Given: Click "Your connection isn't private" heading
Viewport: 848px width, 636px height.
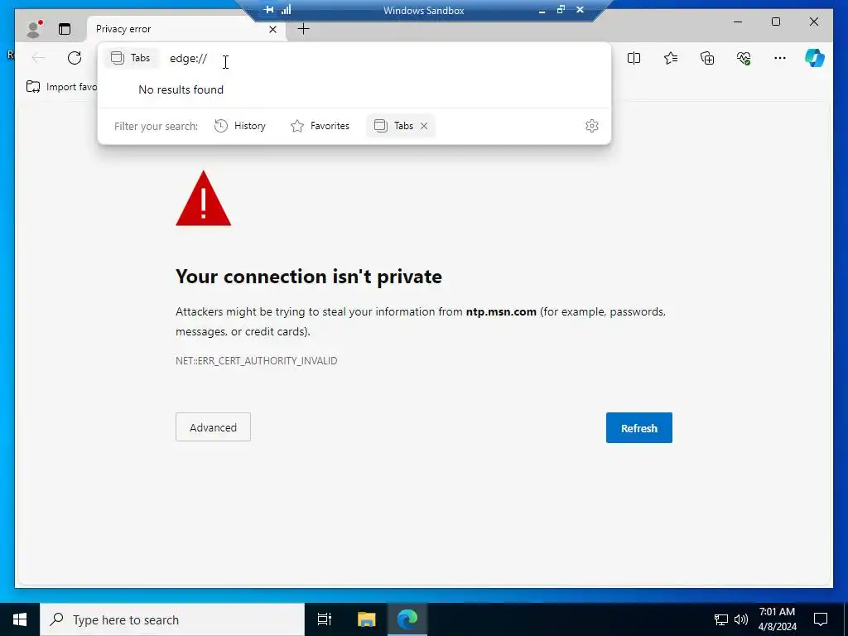Looking at the screenshot, I should [309, 277].
